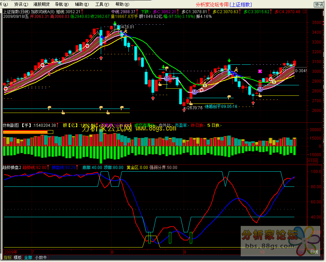Click the downward hand icon near mid-August green arrow
Viewport: 326px width, 262px height.
[x=167, y=68]
